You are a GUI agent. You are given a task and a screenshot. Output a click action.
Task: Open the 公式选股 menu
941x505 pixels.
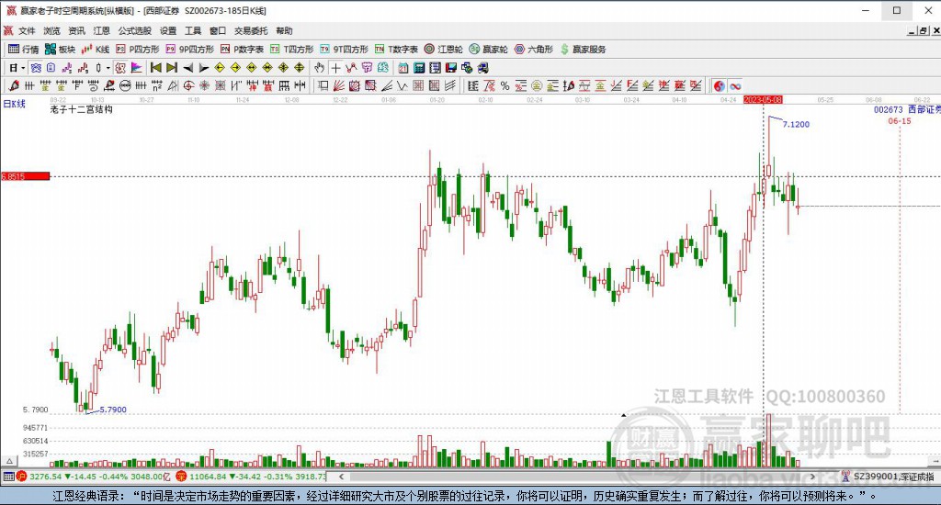(x=134, y=30)
